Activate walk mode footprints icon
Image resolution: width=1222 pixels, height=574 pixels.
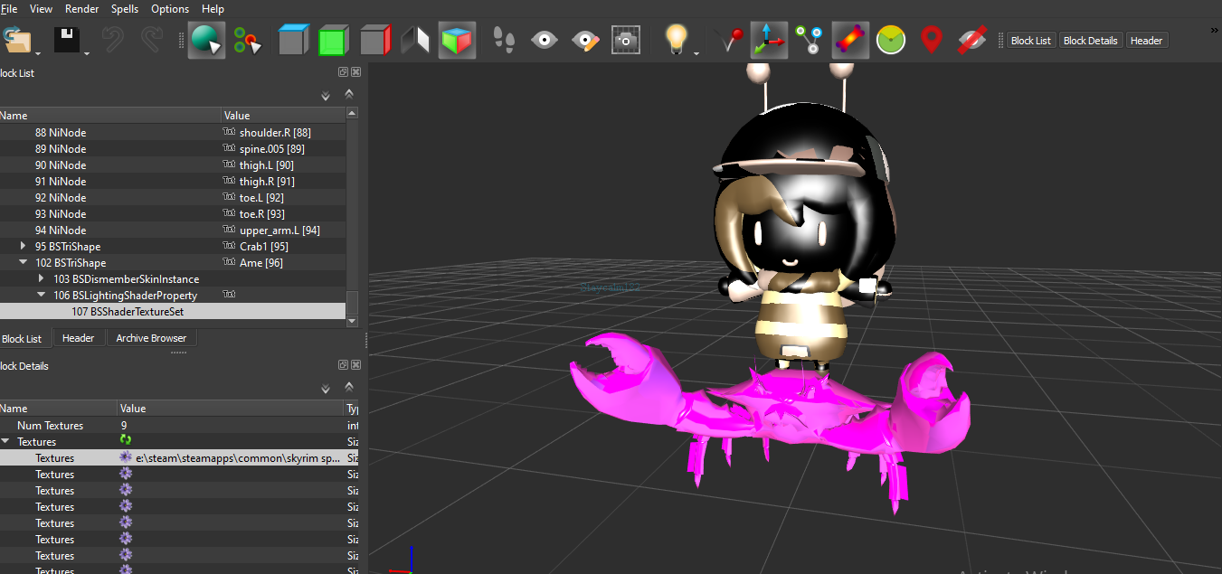tap(503, 40)
